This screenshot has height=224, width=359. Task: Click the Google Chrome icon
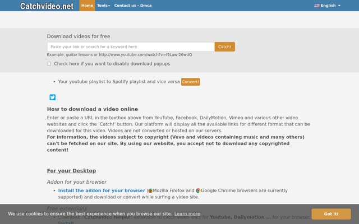click(198, 190)
